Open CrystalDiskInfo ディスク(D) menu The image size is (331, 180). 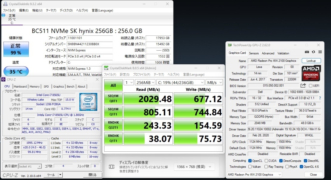66,10
